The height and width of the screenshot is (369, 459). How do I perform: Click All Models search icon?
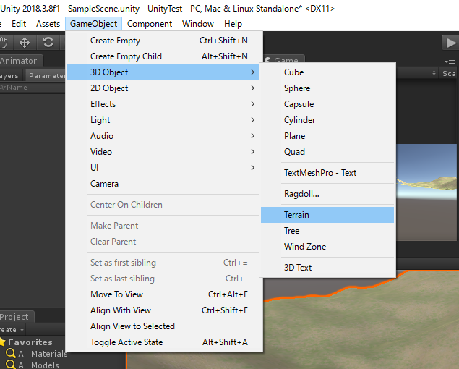click(x=11, y=365)
